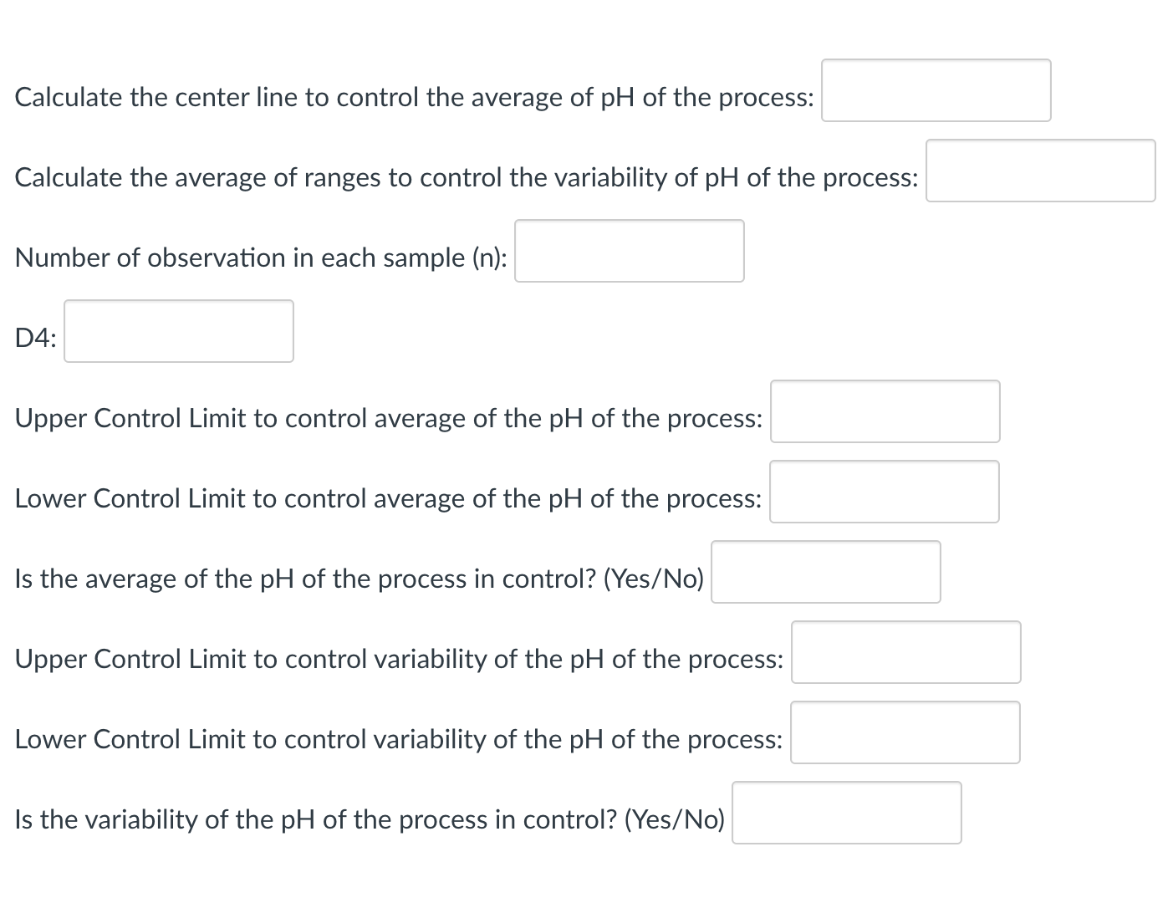Click the 'Calculate the center line' question text
This screenshot has width=1173, height=908.
pyautogui.click(x=414, y=98)
